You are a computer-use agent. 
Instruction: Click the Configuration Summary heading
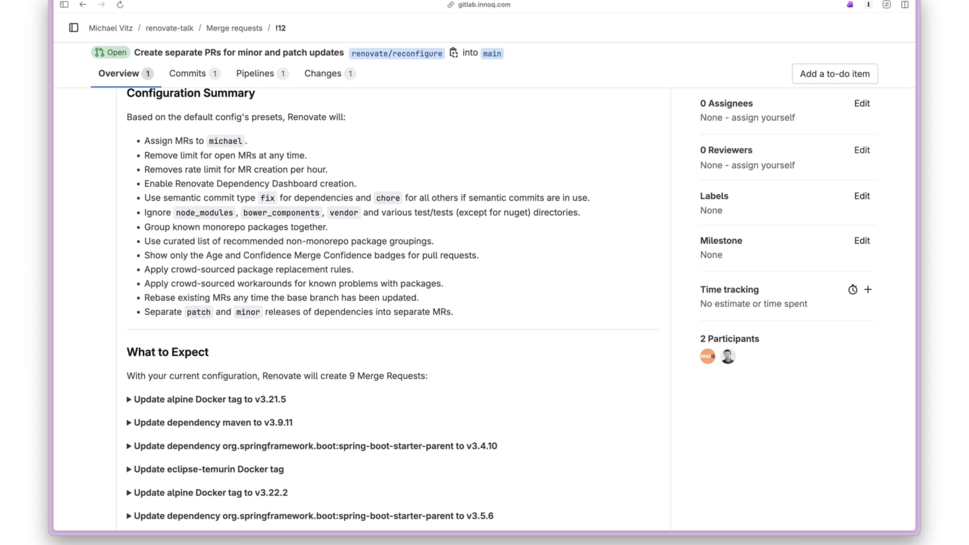(x=191, y=93)
